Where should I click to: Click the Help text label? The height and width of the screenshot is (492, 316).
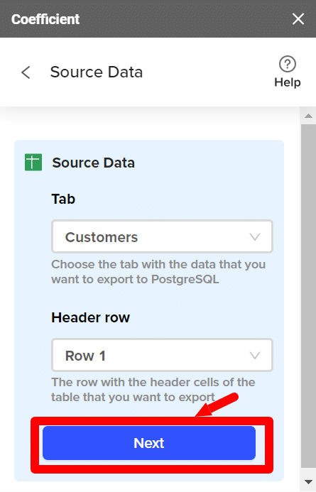[x=288, y=82]
